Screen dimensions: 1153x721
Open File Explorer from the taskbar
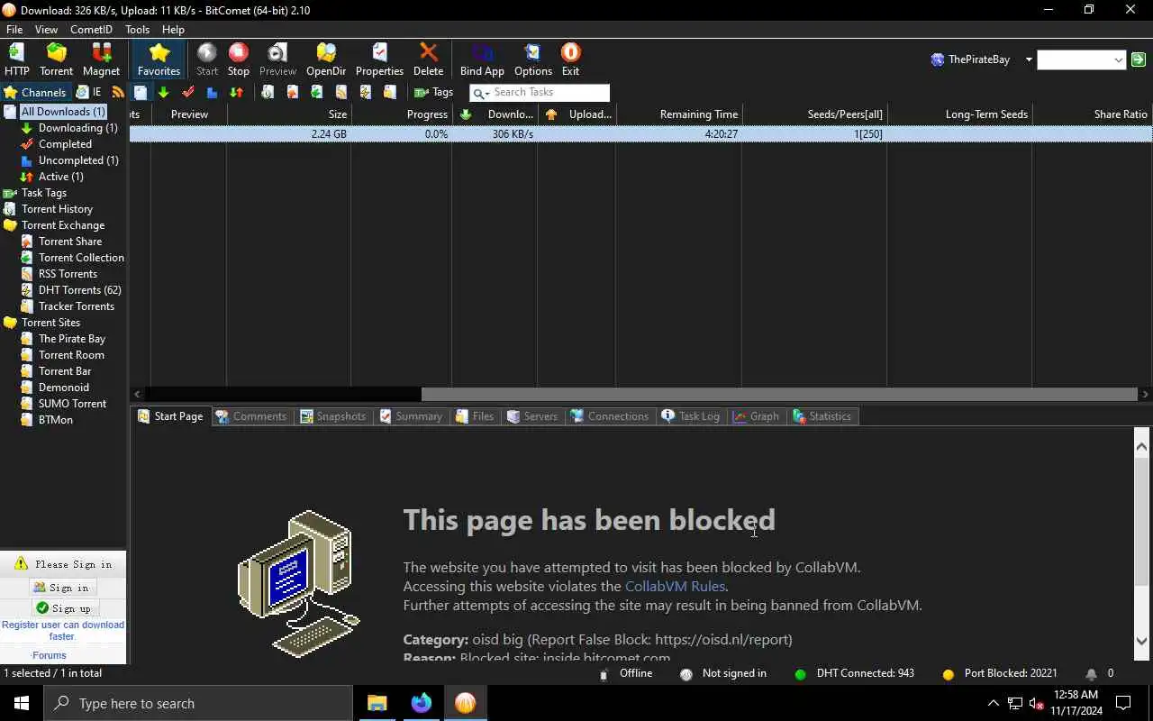point(377,703)
